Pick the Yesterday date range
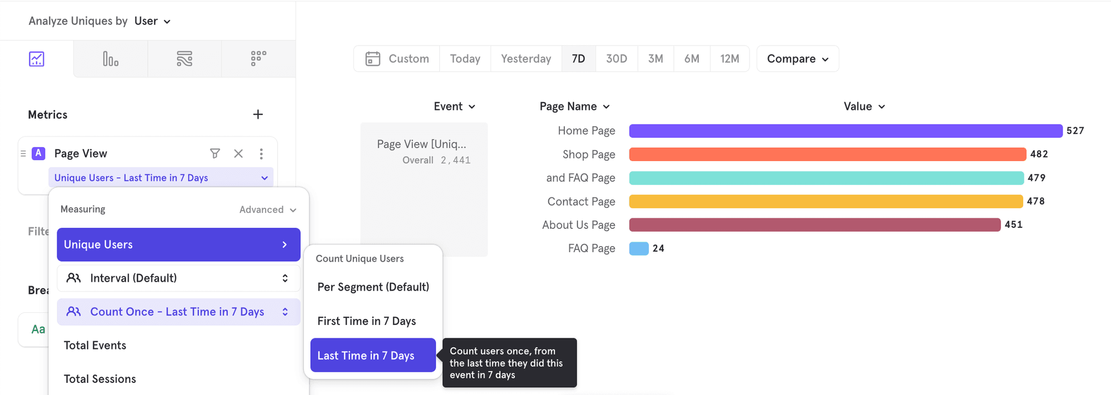 point(526,59)
